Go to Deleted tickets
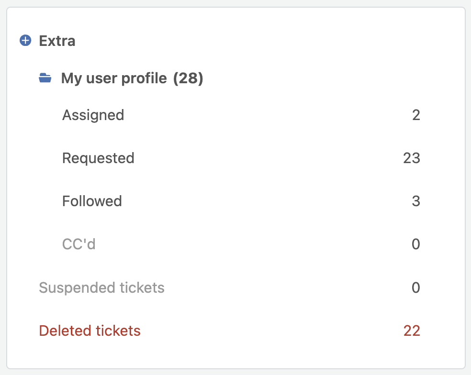 point(90,331)
